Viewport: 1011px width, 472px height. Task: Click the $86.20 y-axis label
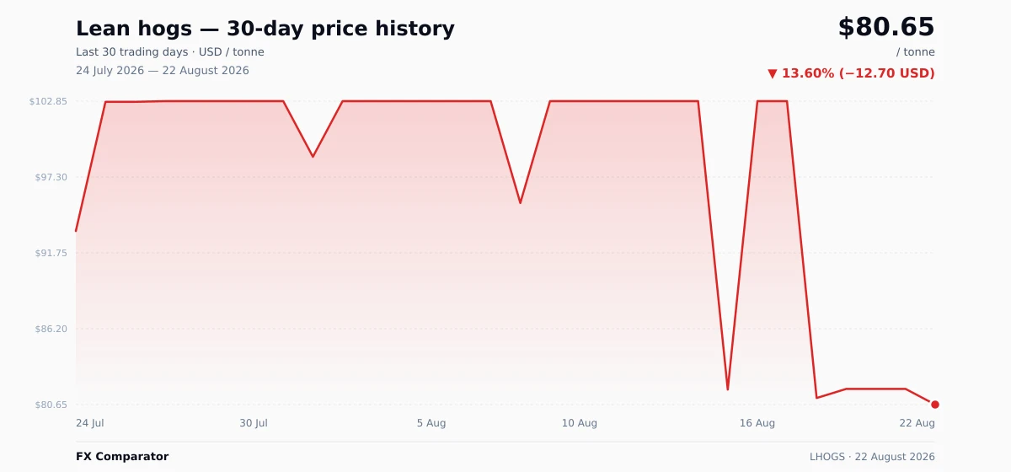pyautogui.click(x=51, y=329)
